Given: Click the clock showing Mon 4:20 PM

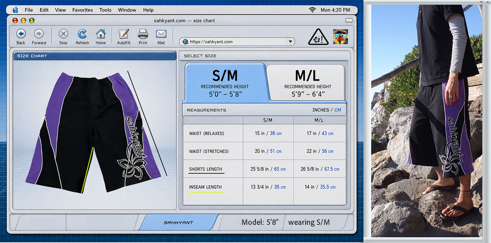Looking at the screenshot, I should [335, 10].
